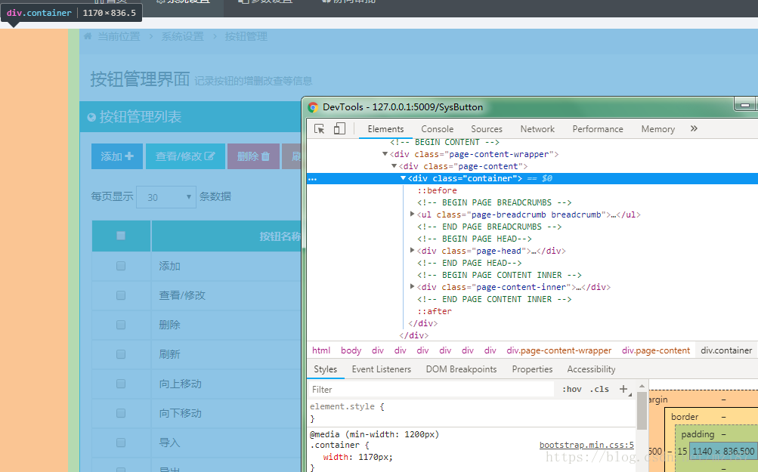Open the Console tab

(x=437, y=129)
